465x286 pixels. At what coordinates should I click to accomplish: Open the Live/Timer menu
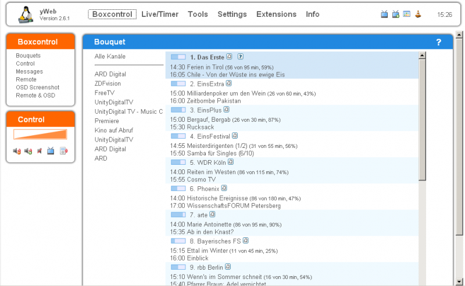tap(160, 14)
